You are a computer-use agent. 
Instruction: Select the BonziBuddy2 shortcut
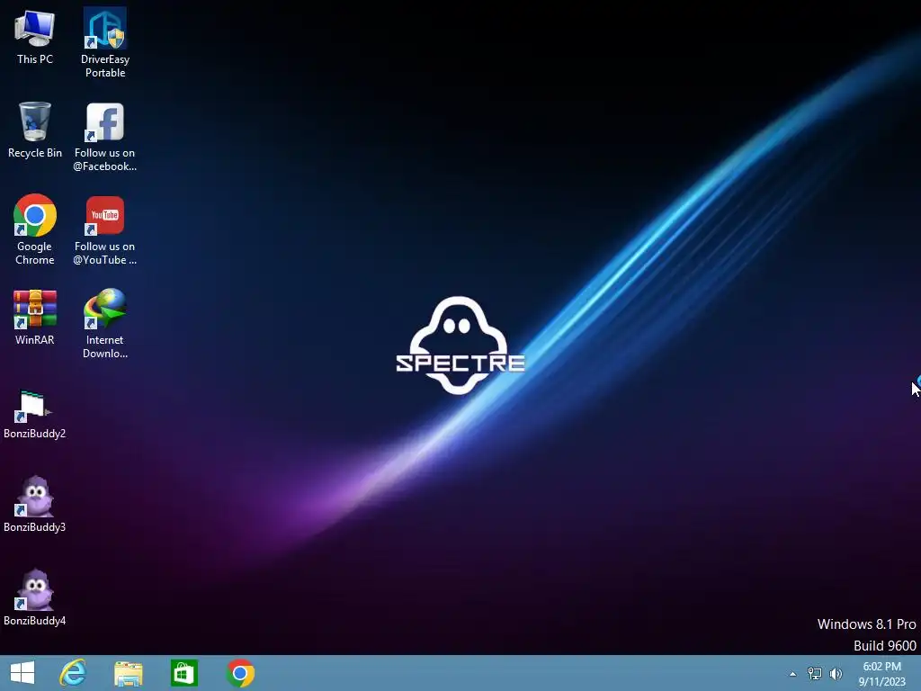click(35, 414)
